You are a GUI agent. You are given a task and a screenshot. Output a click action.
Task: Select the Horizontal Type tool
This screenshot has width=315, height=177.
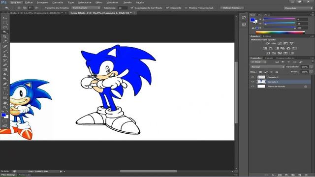(x=5, y=88)
